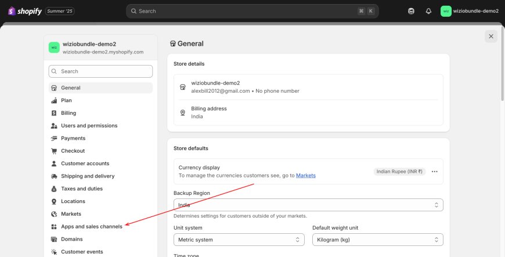Screen dimensions: 505x257
Task: Open Plan settings
Action: [x=100, y=100]
